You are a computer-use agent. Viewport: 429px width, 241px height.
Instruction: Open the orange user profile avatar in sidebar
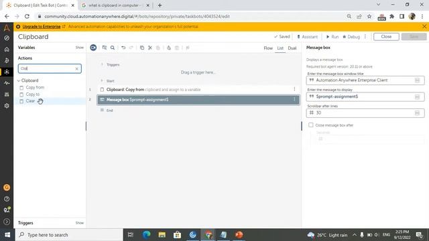click(x=7, y=187)
